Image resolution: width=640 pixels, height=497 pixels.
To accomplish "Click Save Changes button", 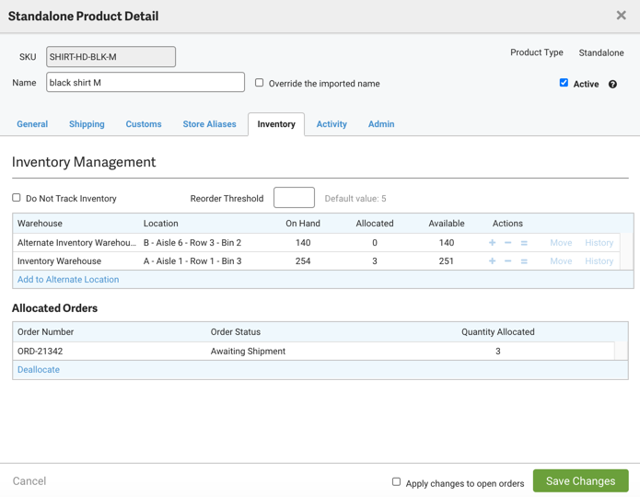I will point(580,481).
